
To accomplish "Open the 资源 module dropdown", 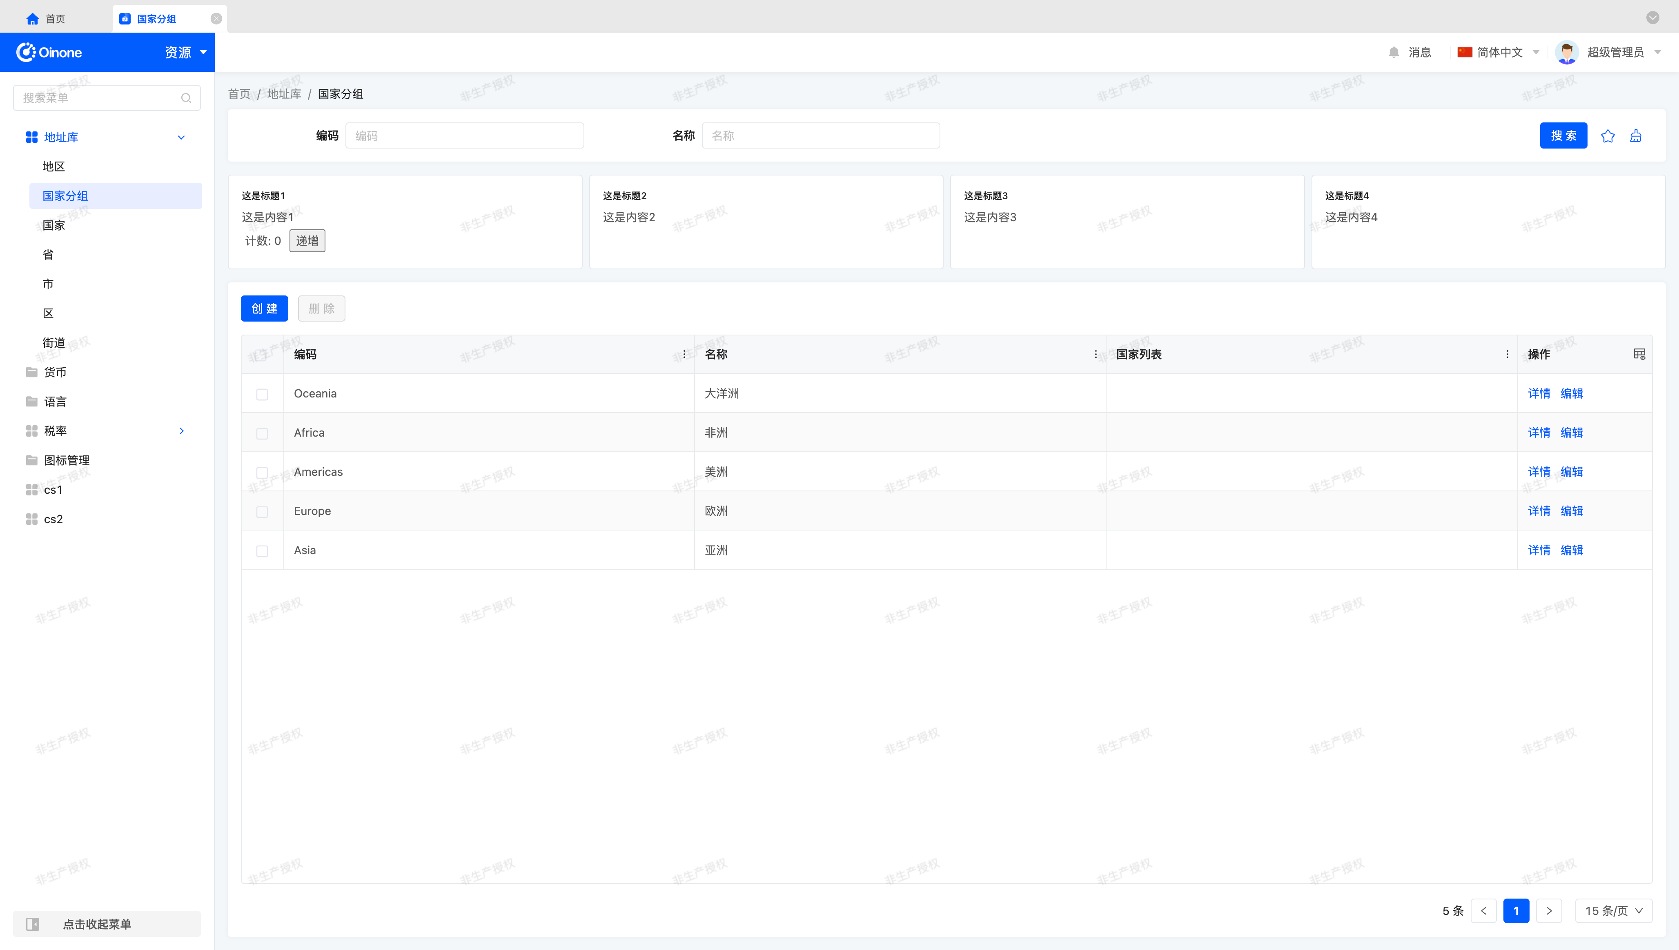I will coord(185,52).
